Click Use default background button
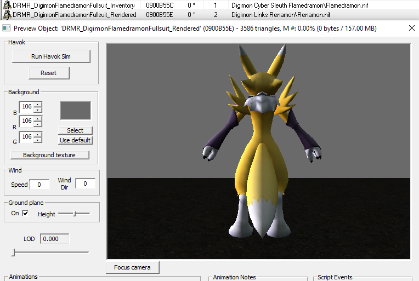 (75, 140)
